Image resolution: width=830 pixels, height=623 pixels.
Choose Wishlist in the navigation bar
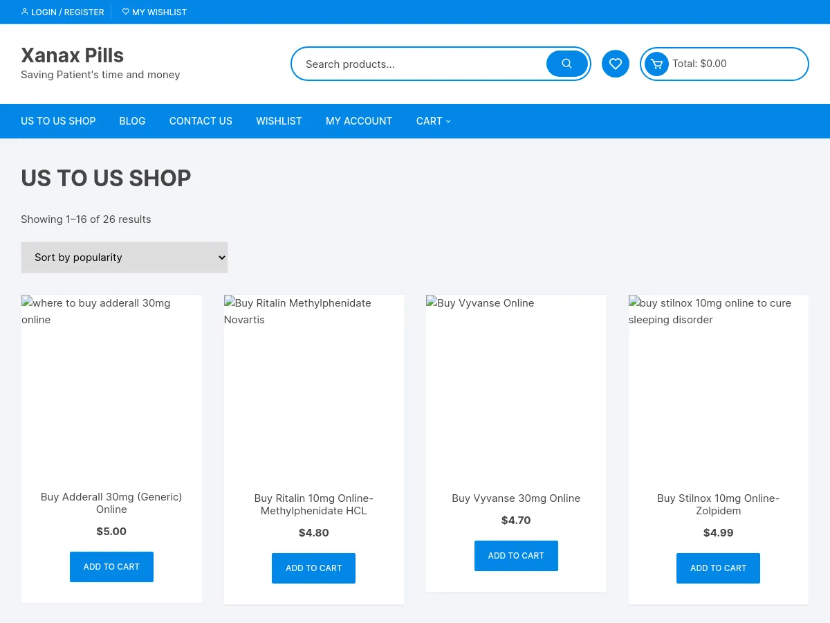pyautogui.click(x=279, y=121)
